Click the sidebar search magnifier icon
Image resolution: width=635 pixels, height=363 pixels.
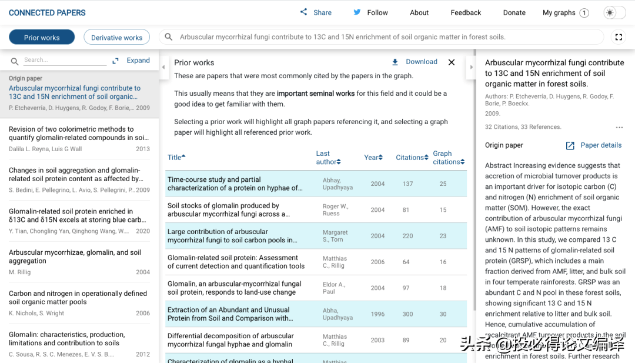[x=15, y=61]
